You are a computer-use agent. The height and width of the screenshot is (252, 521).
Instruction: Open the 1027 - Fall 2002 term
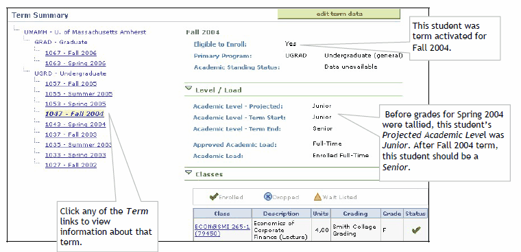71,165
